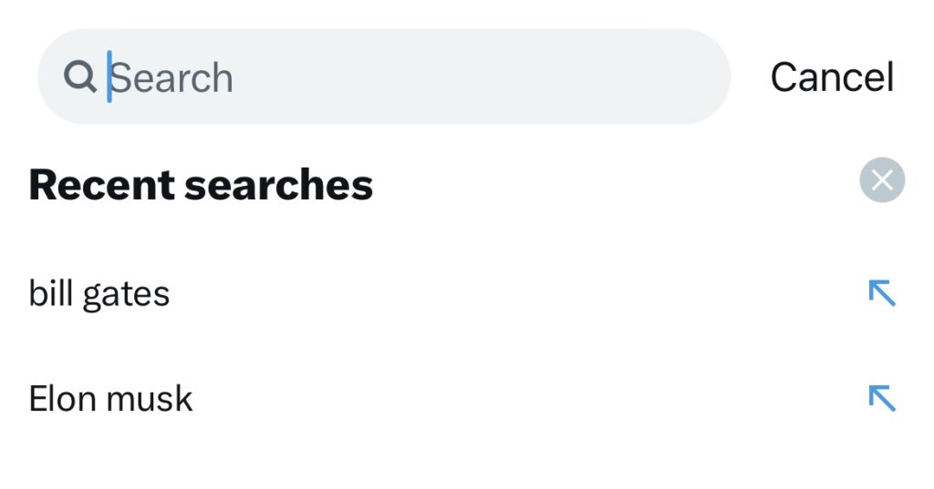Click the empty area of the search pill
This screenshot has width=934, height=489.
click(476, 76)
